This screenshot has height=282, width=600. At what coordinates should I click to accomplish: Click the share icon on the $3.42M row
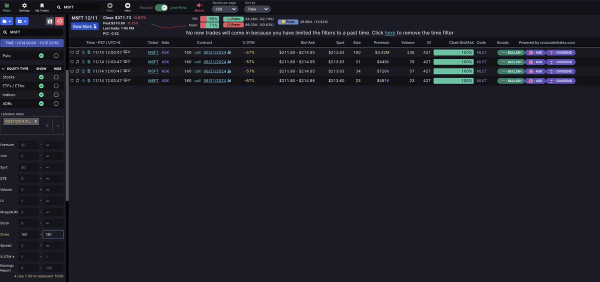point(83,52)
